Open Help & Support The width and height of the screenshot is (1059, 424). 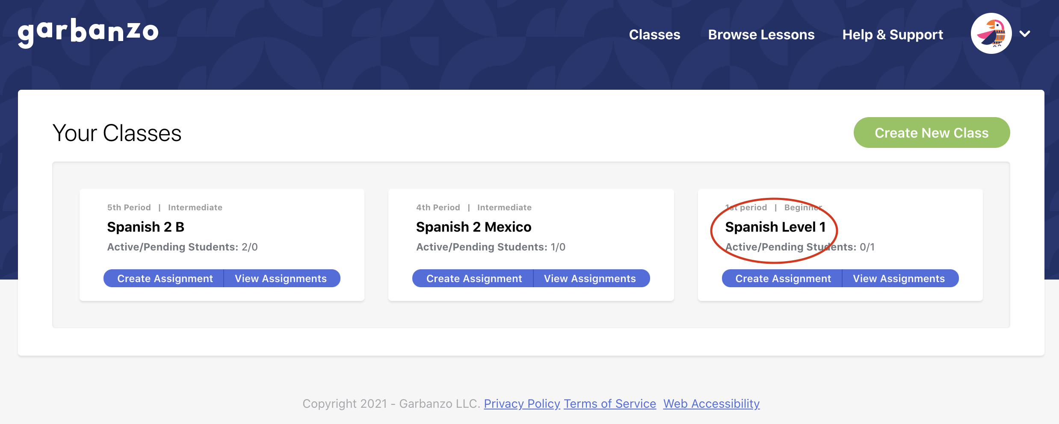[x=892, y=35]
